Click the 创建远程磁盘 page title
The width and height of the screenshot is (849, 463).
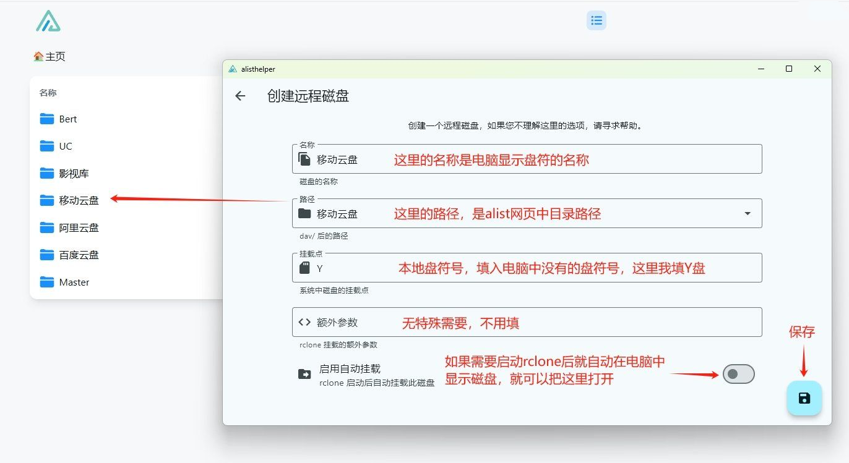(x=308, y=96)
